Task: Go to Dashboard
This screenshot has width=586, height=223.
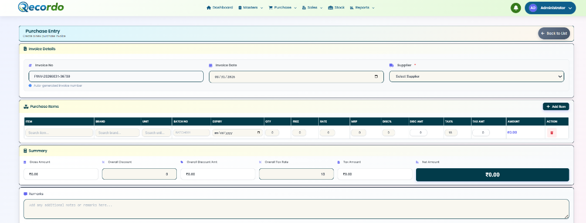Action: pyautogui.click(x=220, y=7)
